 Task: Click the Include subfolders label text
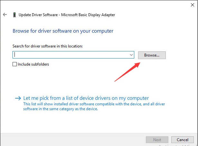(33, 64)
